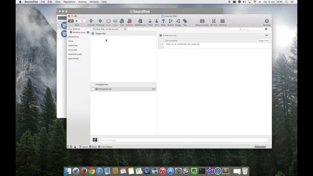Open repository Settings gear in toolbar

(x=267, y=21)
